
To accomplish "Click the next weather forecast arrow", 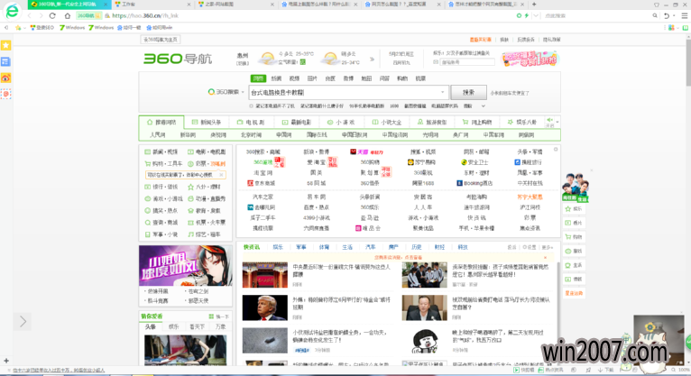I will pyautogui.click(x=372, y=59).
